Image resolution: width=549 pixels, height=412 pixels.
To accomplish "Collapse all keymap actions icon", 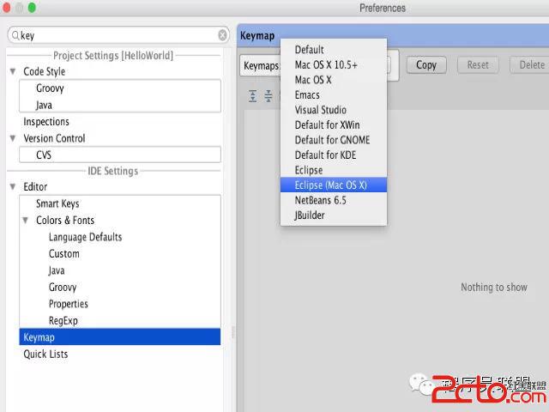I will click(x=268, y=95).
